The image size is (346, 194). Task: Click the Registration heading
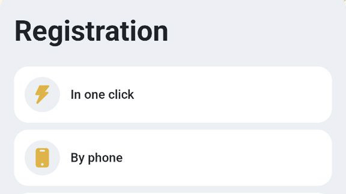pos(91,31)
